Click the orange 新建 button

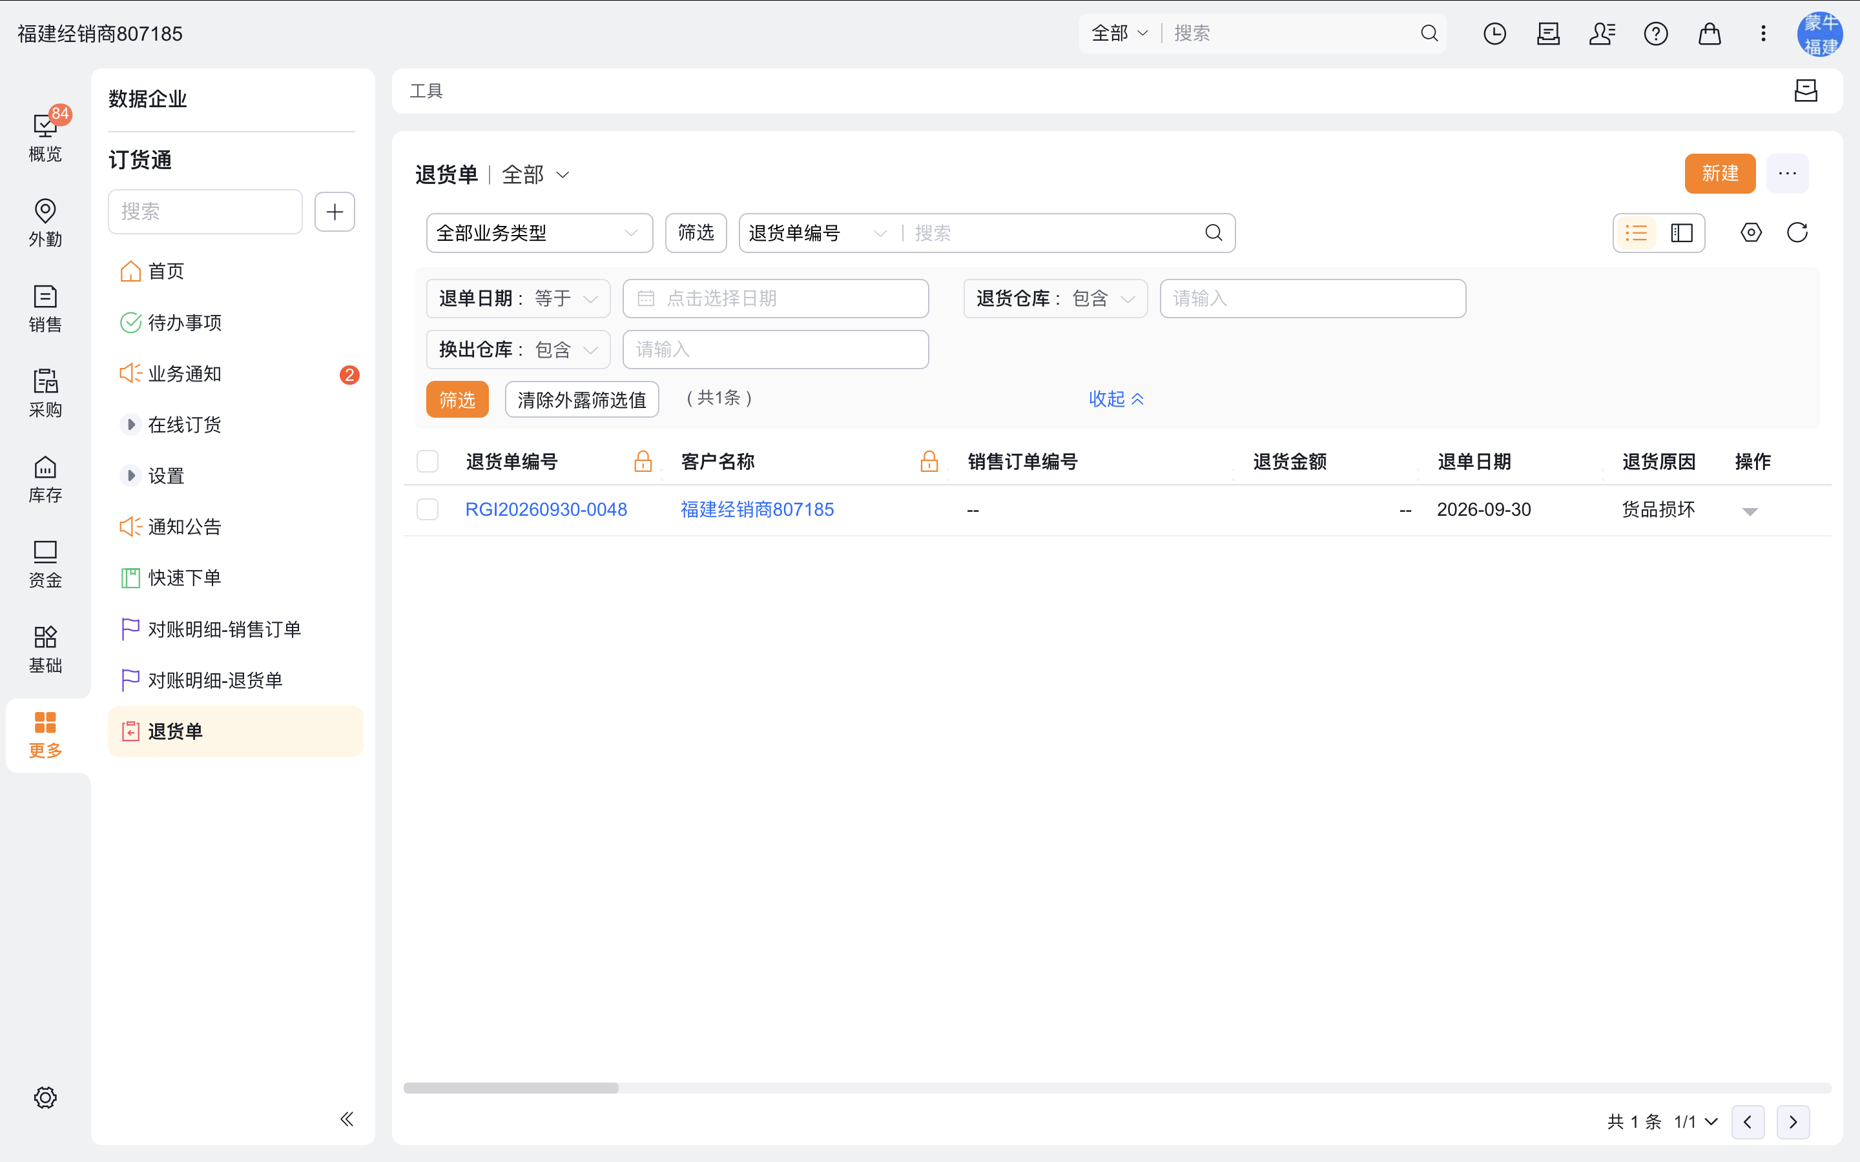pyautogui.click(x=1719, y=174)
